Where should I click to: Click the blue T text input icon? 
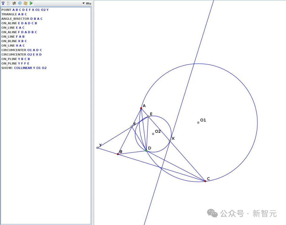[x=3, y=3]
